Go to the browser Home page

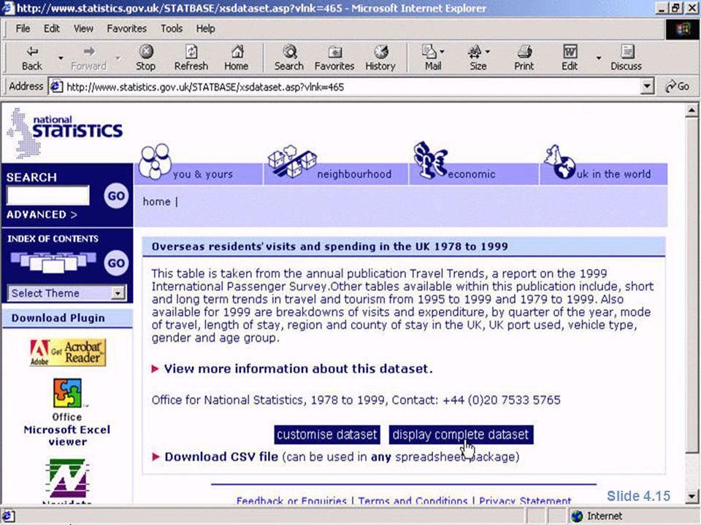[x=237, y=58]
